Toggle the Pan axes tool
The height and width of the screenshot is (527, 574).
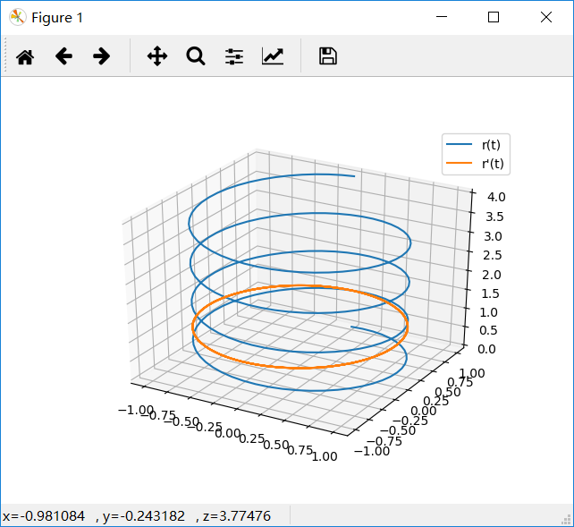(157, 56)
